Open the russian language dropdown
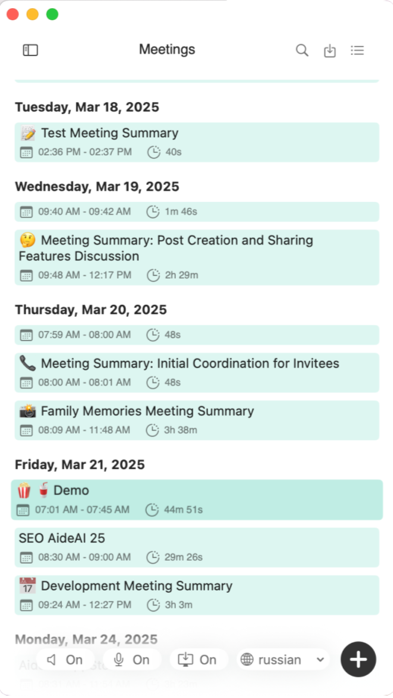Image resolution: width=393 pixels, height=698 pixels. tap(283, 660)
